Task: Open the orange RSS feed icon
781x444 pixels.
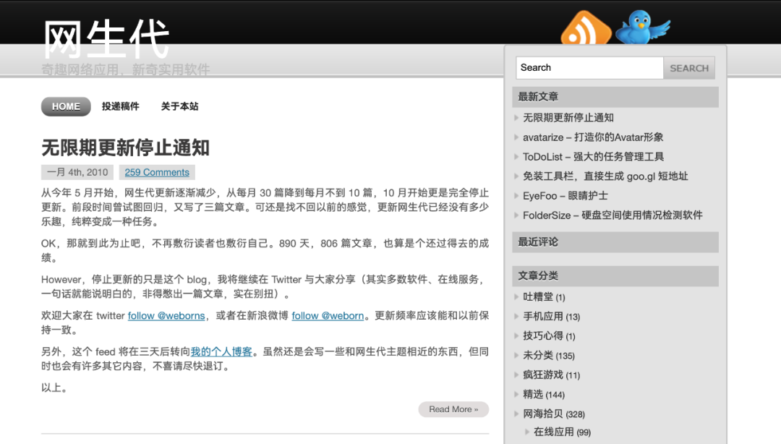Action: (586, 28)
